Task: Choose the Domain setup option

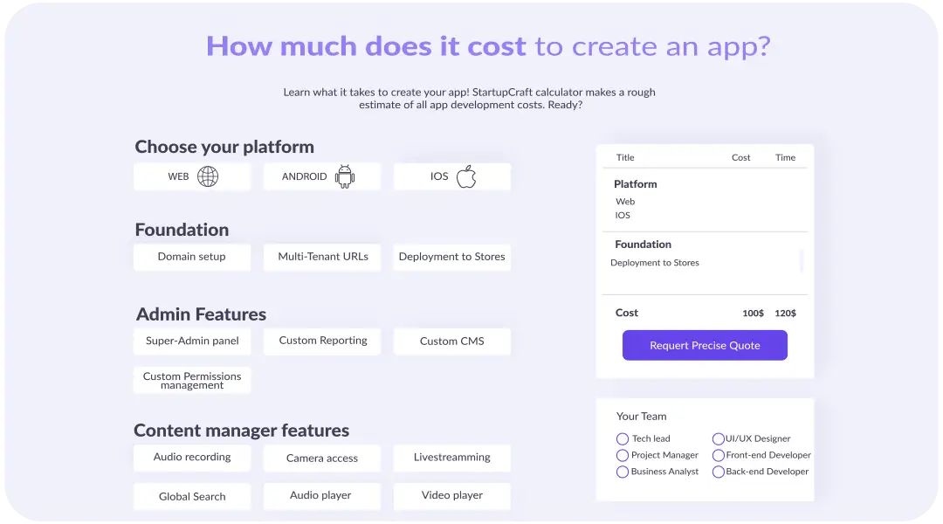Action: click(x=192, y=257)
